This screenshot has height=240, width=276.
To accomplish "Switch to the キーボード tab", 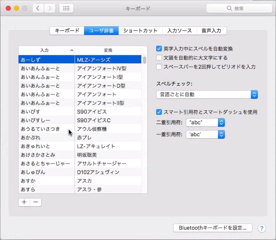I will tap(67, 31).
